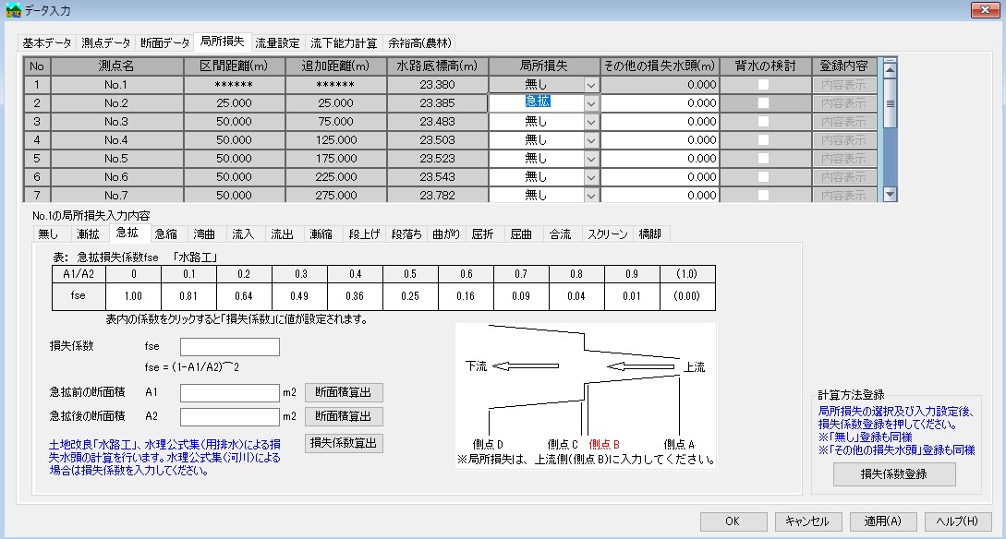1006x539 pixels.
Task: Click 水路底標高 value 23.782
Action: (x=438, y=195)
